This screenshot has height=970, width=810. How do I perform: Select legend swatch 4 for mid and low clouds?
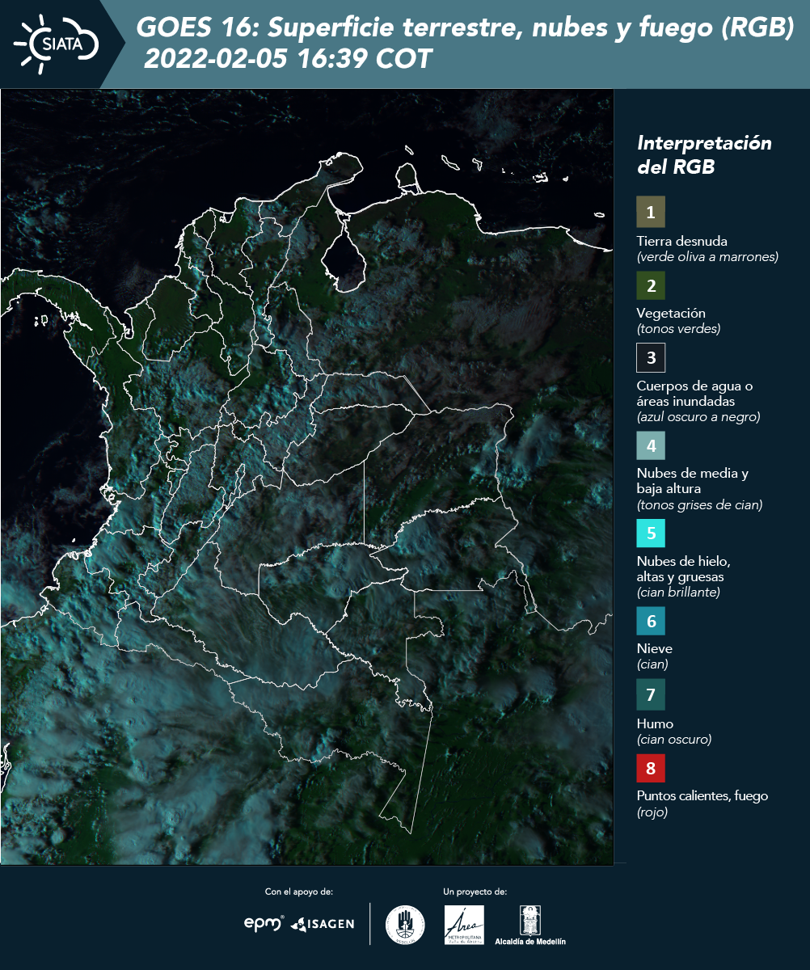click(651, 445)
